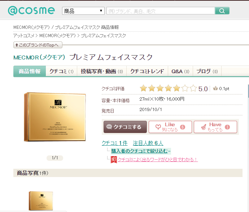Image resolution: width=249 pixels, height=212 pixels.
Task: Click MECMOR(メクモア) brand title link
Action: (x=39, y=57)
